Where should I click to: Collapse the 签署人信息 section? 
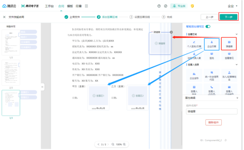tap(236, 64)
